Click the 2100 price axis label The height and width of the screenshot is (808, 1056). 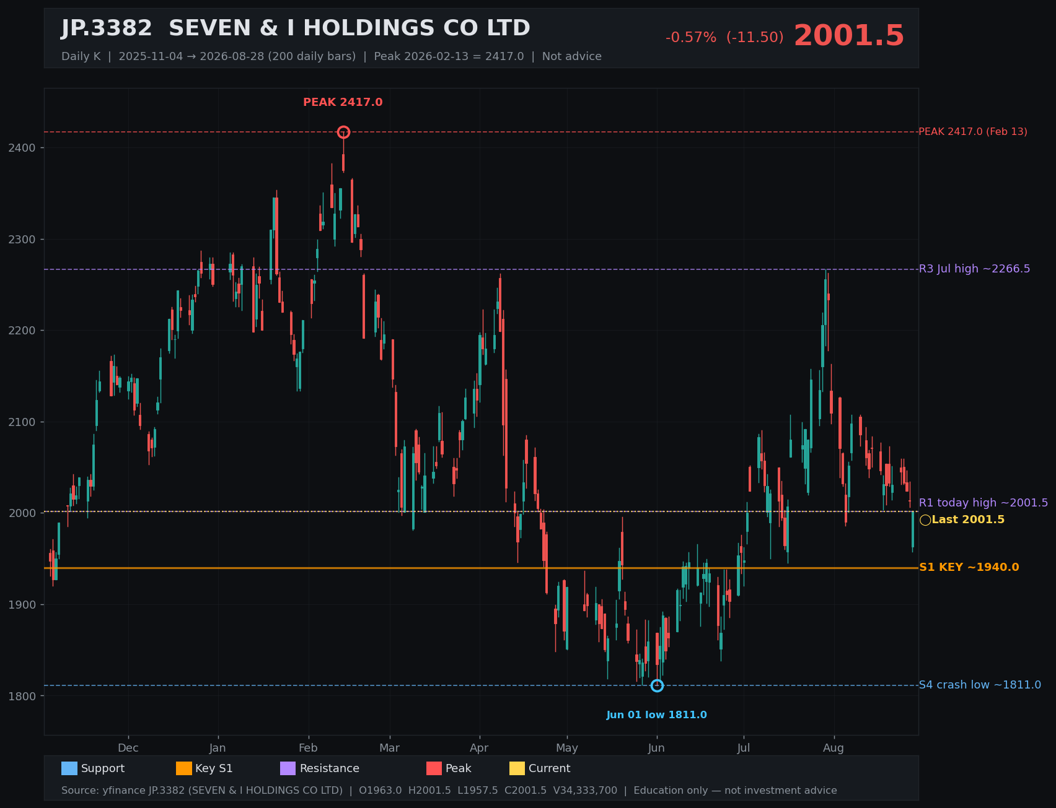[x=22, y=422]
